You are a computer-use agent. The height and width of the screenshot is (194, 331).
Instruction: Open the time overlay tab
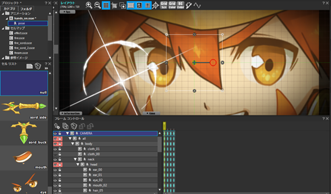pos(151,113)
